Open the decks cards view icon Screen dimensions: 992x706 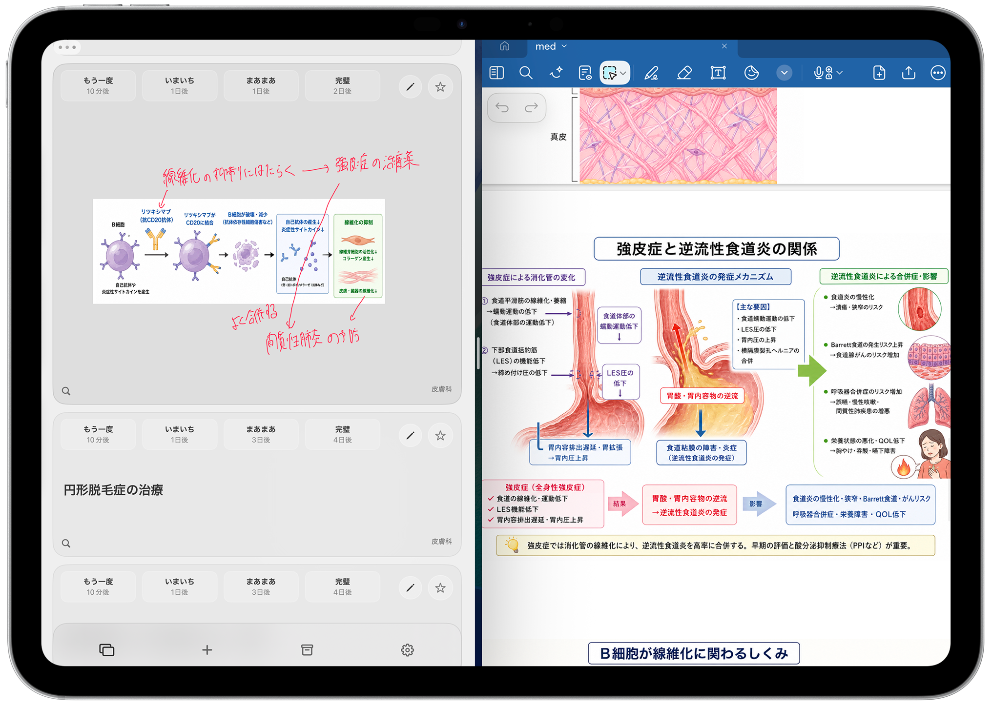[106, 650]
